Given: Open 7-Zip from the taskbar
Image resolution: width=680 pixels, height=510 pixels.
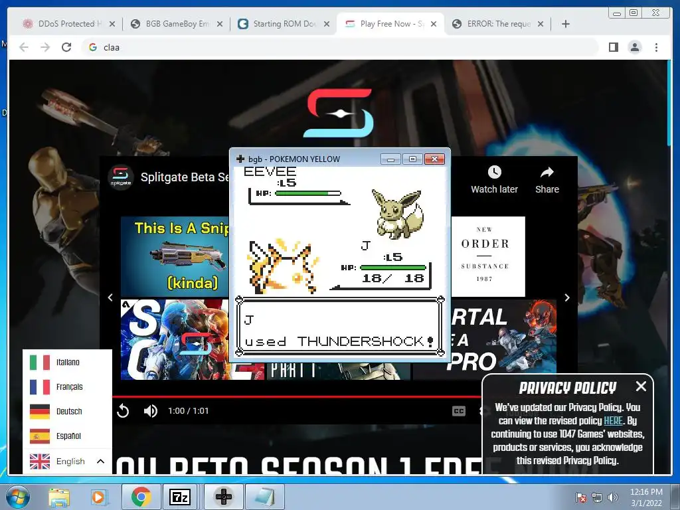Looking at the screenshot, I should [x=180, y=497].
